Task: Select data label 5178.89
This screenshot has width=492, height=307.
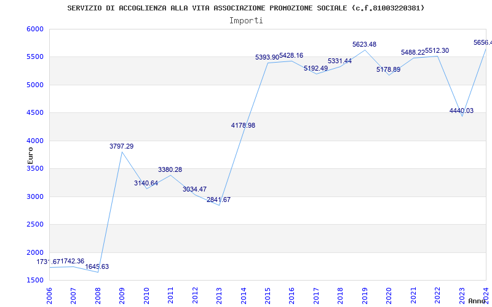Action: click(x=389, y=69)
